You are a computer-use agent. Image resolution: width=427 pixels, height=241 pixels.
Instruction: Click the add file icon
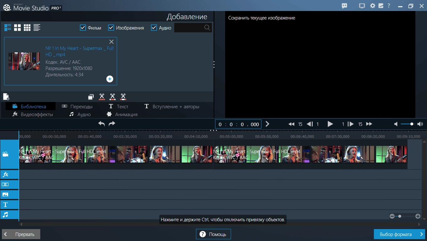(x=6, y=97)
